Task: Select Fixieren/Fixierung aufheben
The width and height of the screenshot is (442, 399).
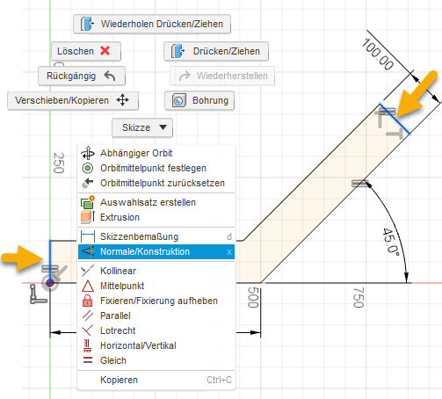Action: point(156,301)
